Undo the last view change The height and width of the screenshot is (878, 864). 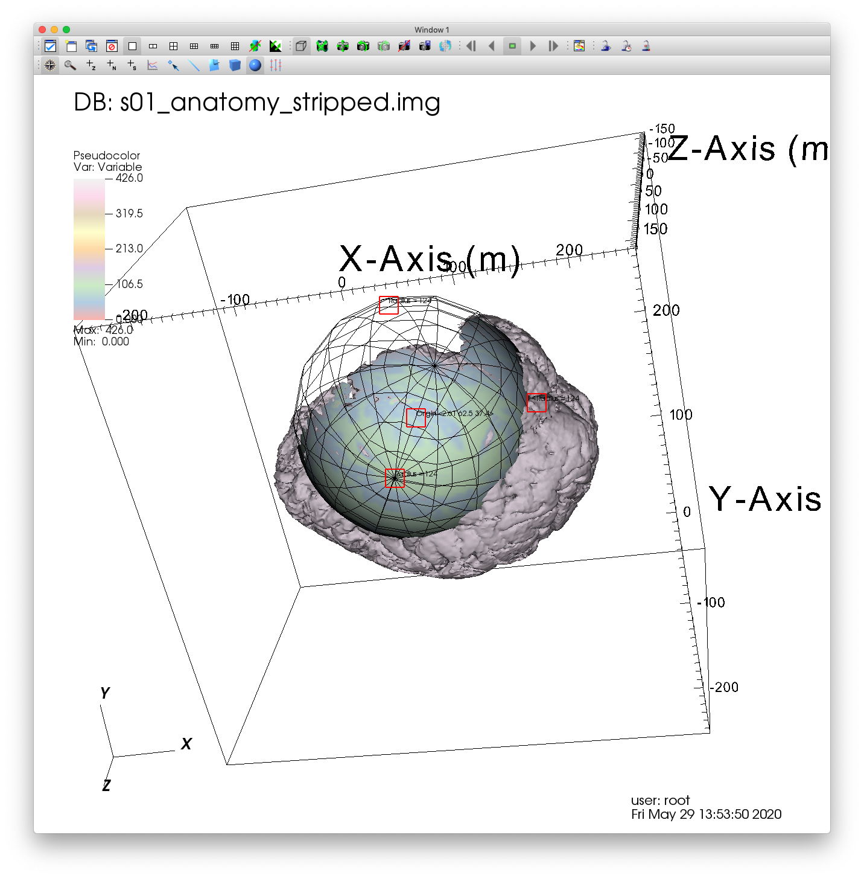pos(363,46)
